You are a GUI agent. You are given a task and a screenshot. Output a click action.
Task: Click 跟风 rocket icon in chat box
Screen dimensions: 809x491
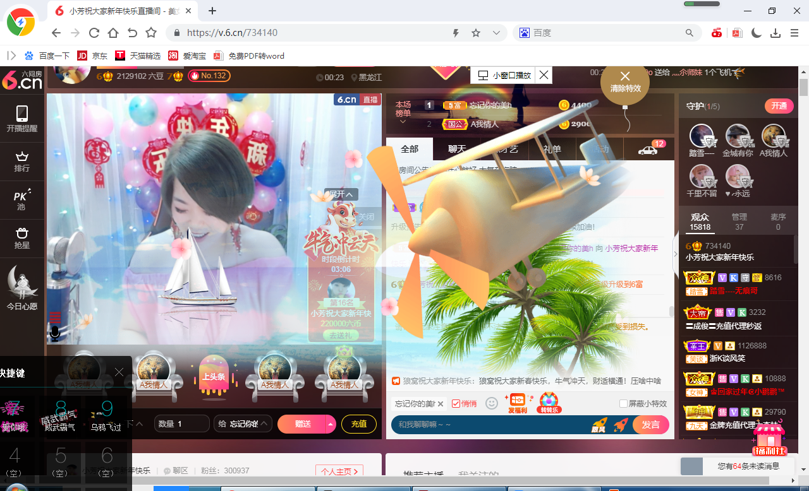click(599, 425)
